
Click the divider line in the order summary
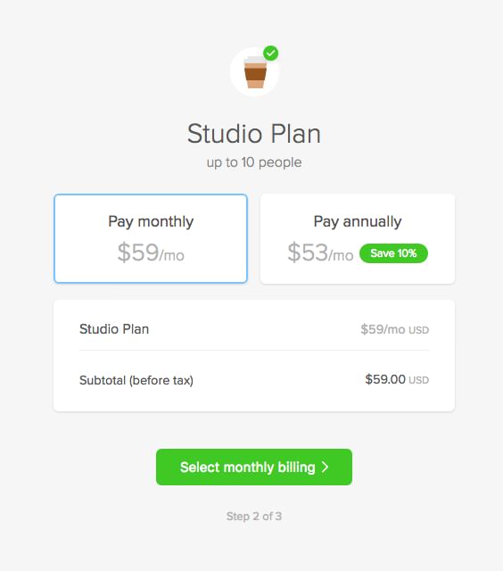tap(254, 351)
